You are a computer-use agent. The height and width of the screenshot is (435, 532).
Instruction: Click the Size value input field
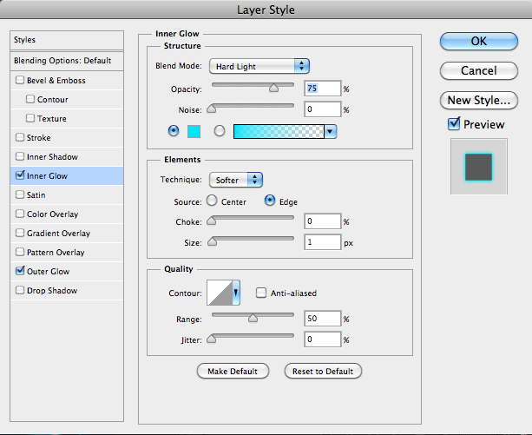click(321, 242)
